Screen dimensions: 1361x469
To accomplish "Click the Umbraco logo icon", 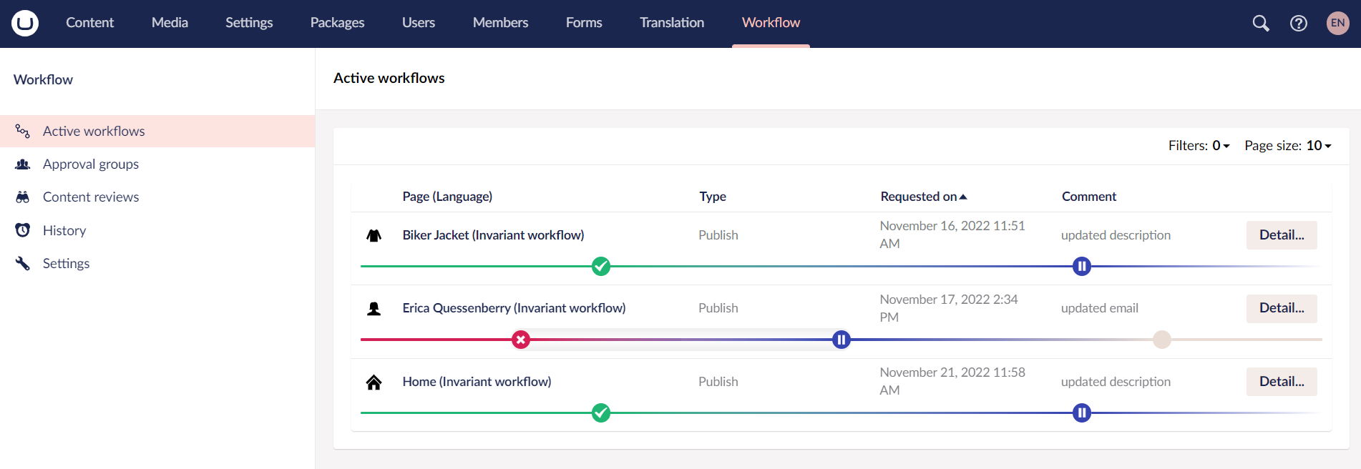I will point(25,23).
